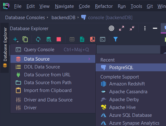Open the Tools menu
This screenshot has height=126, width=166.
click(x=136, y=6)
